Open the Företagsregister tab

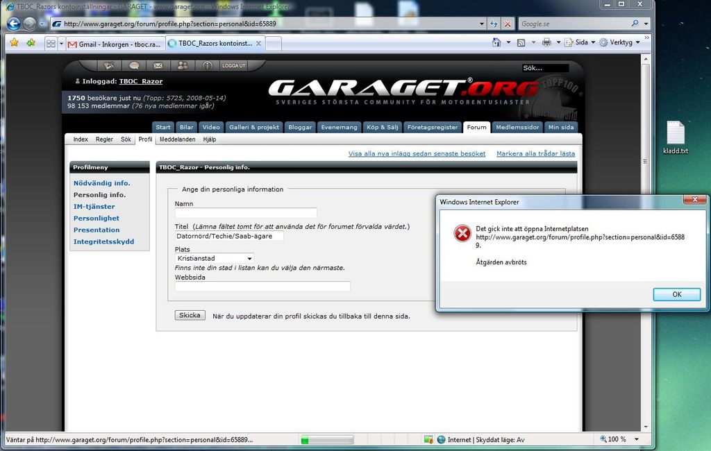[433, 128]
